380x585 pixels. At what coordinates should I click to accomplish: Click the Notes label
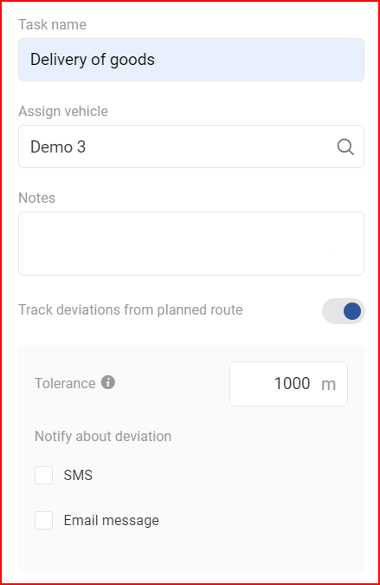point(37,198)
